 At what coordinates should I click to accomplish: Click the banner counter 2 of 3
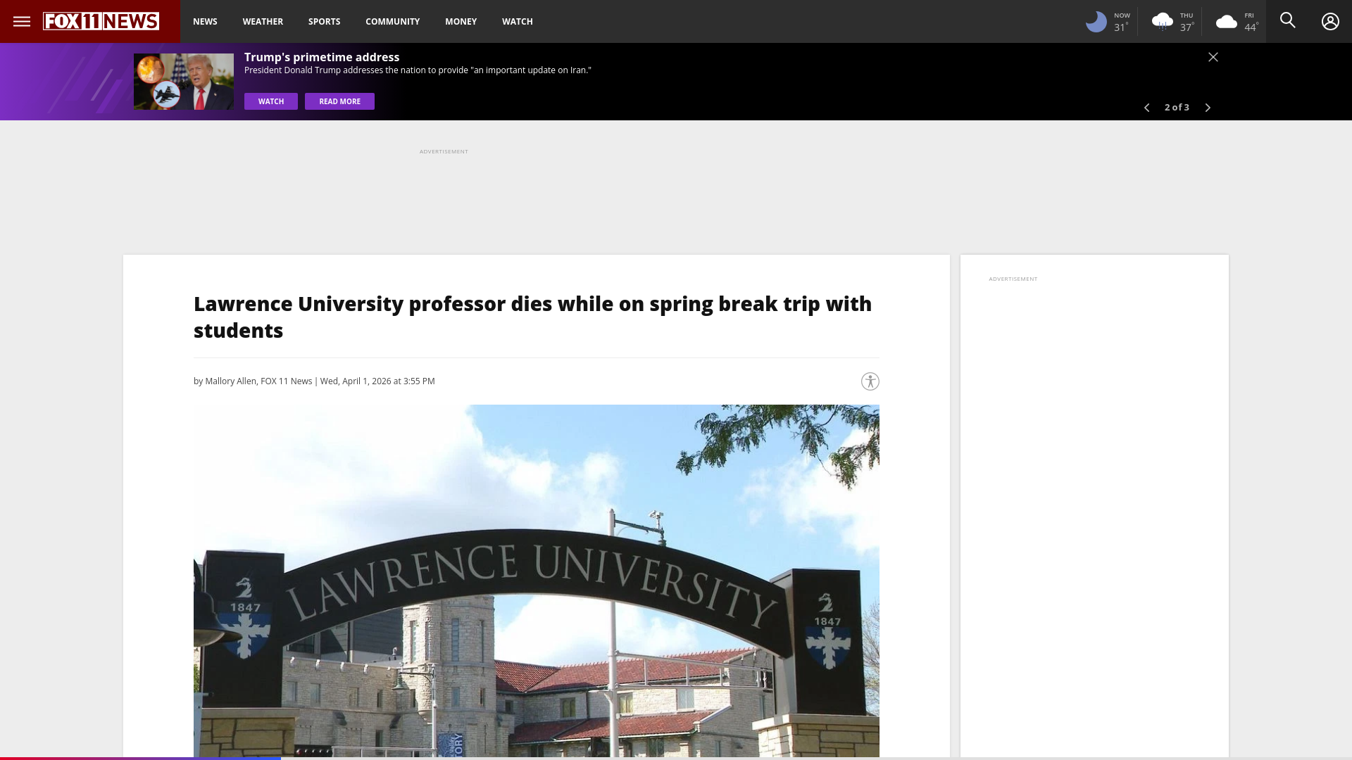[1177, 107]
